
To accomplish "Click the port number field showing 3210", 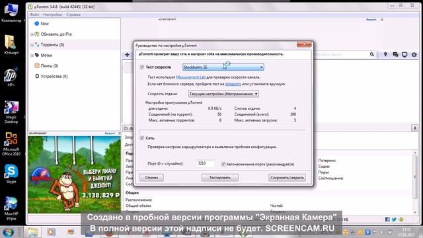I will point(206,163).
